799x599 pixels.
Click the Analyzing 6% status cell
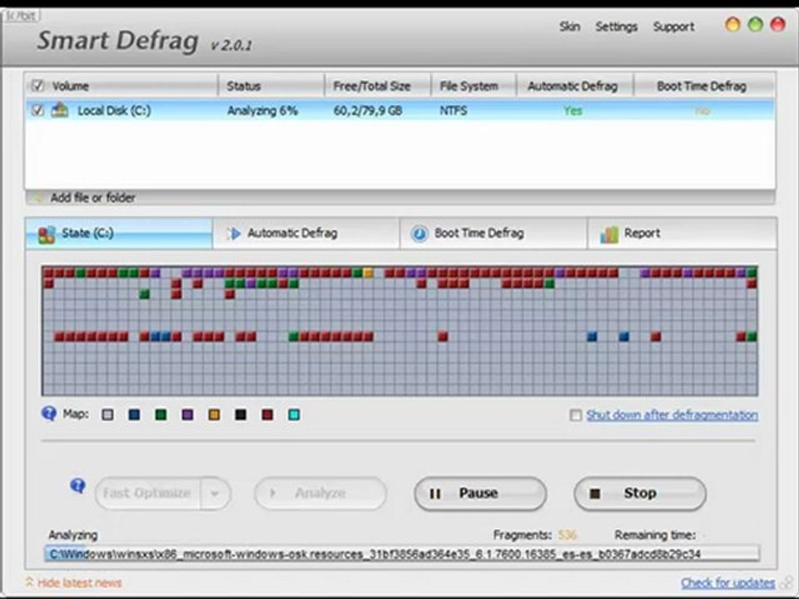(x=262, y=111)
